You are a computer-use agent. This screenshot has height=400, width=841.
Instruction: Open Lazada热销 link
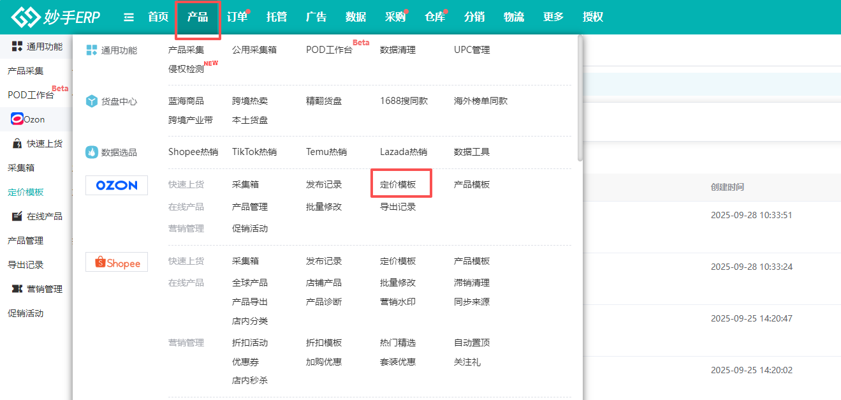[404, 152]
